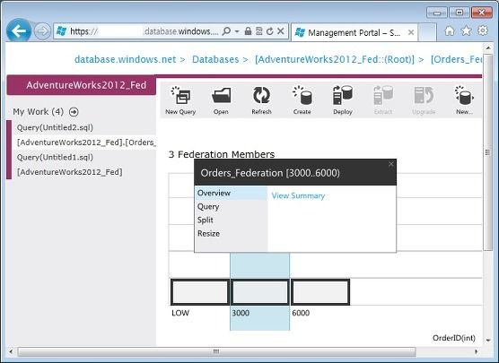The height and width of the screenshot is (363, 499).
Task: Select Overview in the federation popup
Action: coord(231,193)
